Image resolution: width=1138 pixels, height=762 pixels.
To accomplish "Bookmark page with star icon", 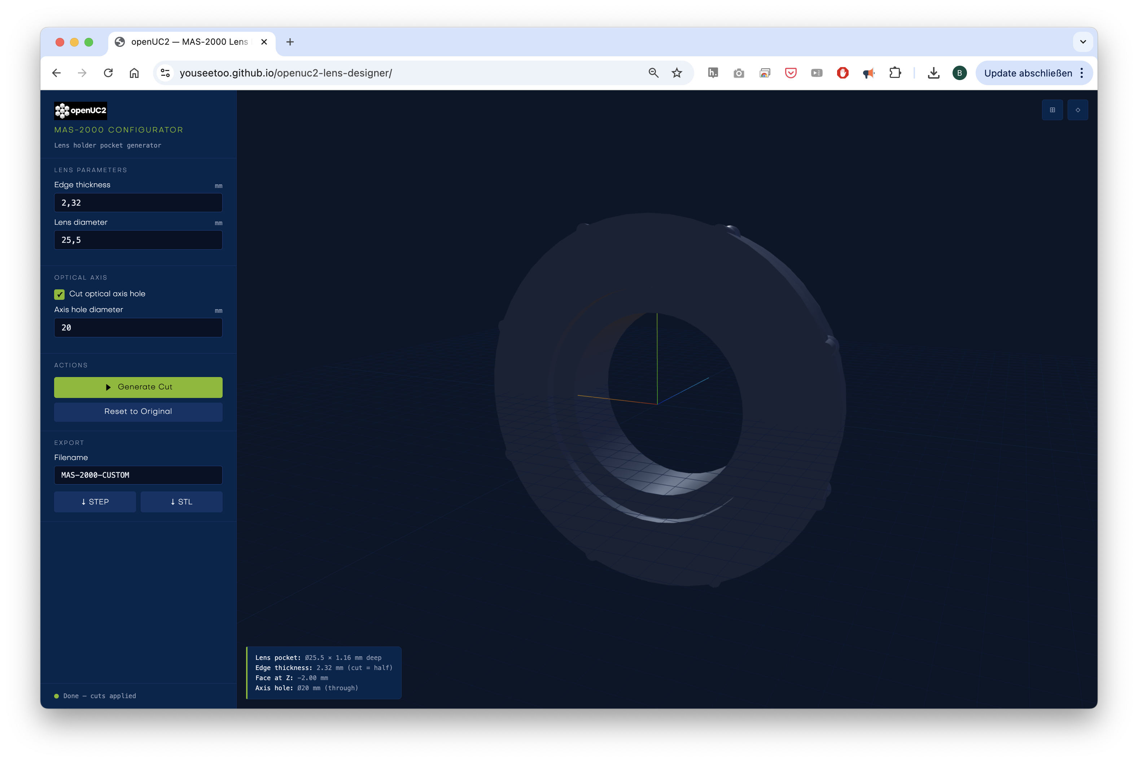I will 677,73.
